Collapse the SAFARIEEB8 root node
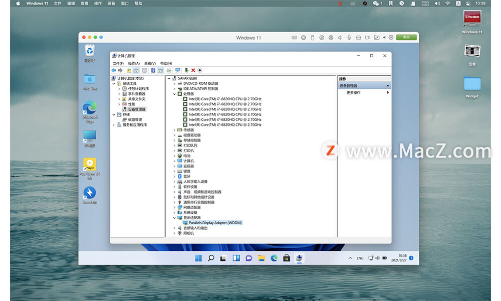The width and height of the screenshot is (501, 301). pos(169,78)
